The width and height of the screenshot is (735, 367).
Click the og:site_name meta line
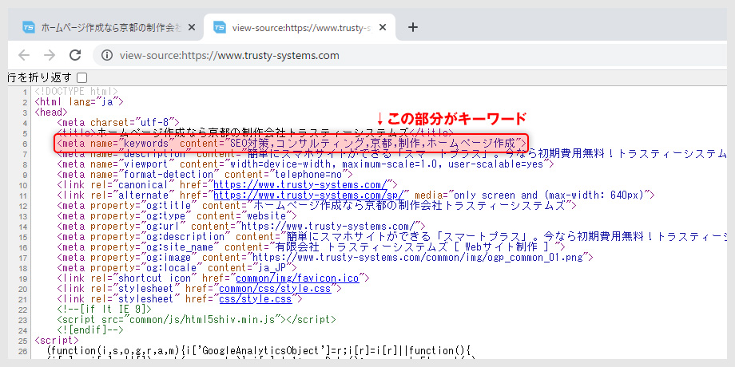[311, 247]
